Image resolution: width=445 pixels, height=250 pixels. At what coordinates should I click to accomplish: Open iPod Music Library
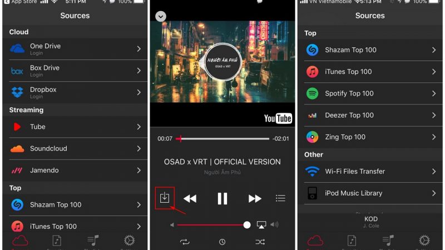coord(370,193)
